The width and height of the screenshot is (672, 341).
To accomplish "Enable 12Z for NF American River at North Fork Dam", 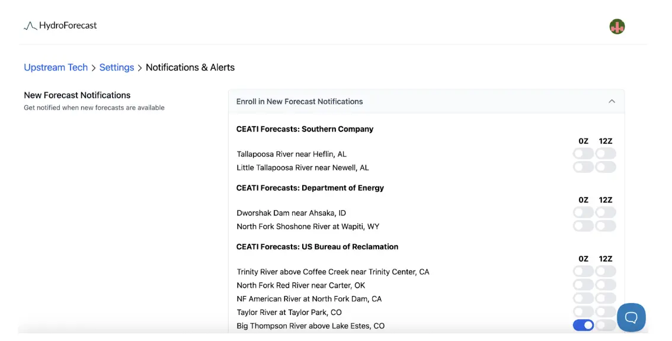I will pyautogui.click(x=606, y=298).
